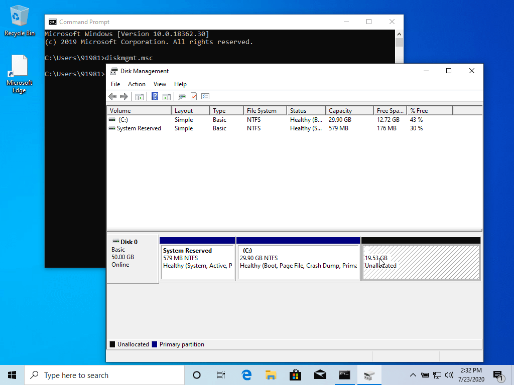Click the checkmark document toolbar icon
This screenshot has width=514, height=385.
(x=194, y=96)
